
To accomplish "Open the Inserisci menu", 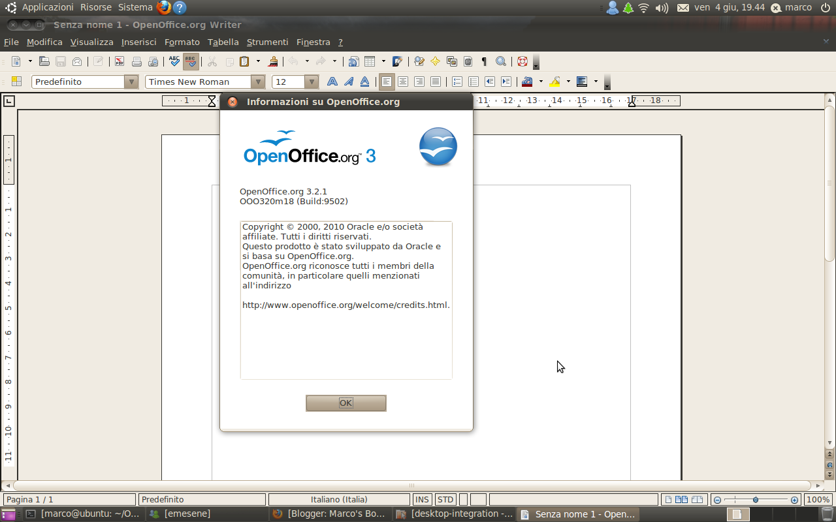I will 139,42.
